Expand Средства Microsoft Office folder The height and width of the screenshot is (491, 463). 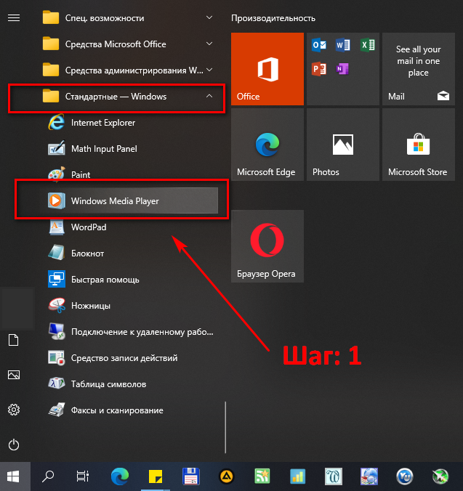[x=129, y=44]
